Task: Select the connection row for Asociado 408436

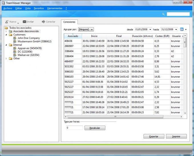Action: coord(123,41)
